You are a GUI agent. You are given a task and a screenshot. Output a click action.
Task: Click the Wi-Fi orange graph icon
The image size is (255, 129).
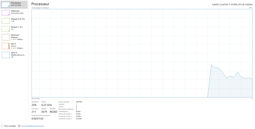pos(6,46)
